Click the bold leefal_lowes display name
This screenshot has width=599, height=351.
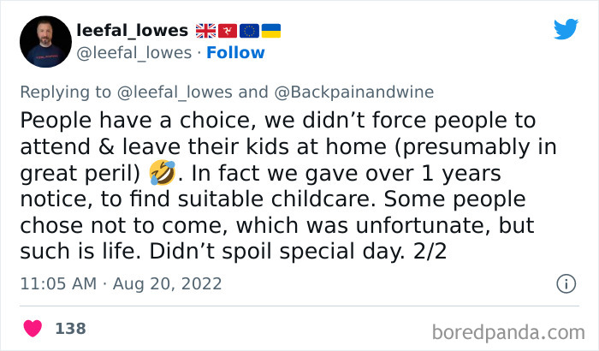pyautogui.click(x=132, y=31)
